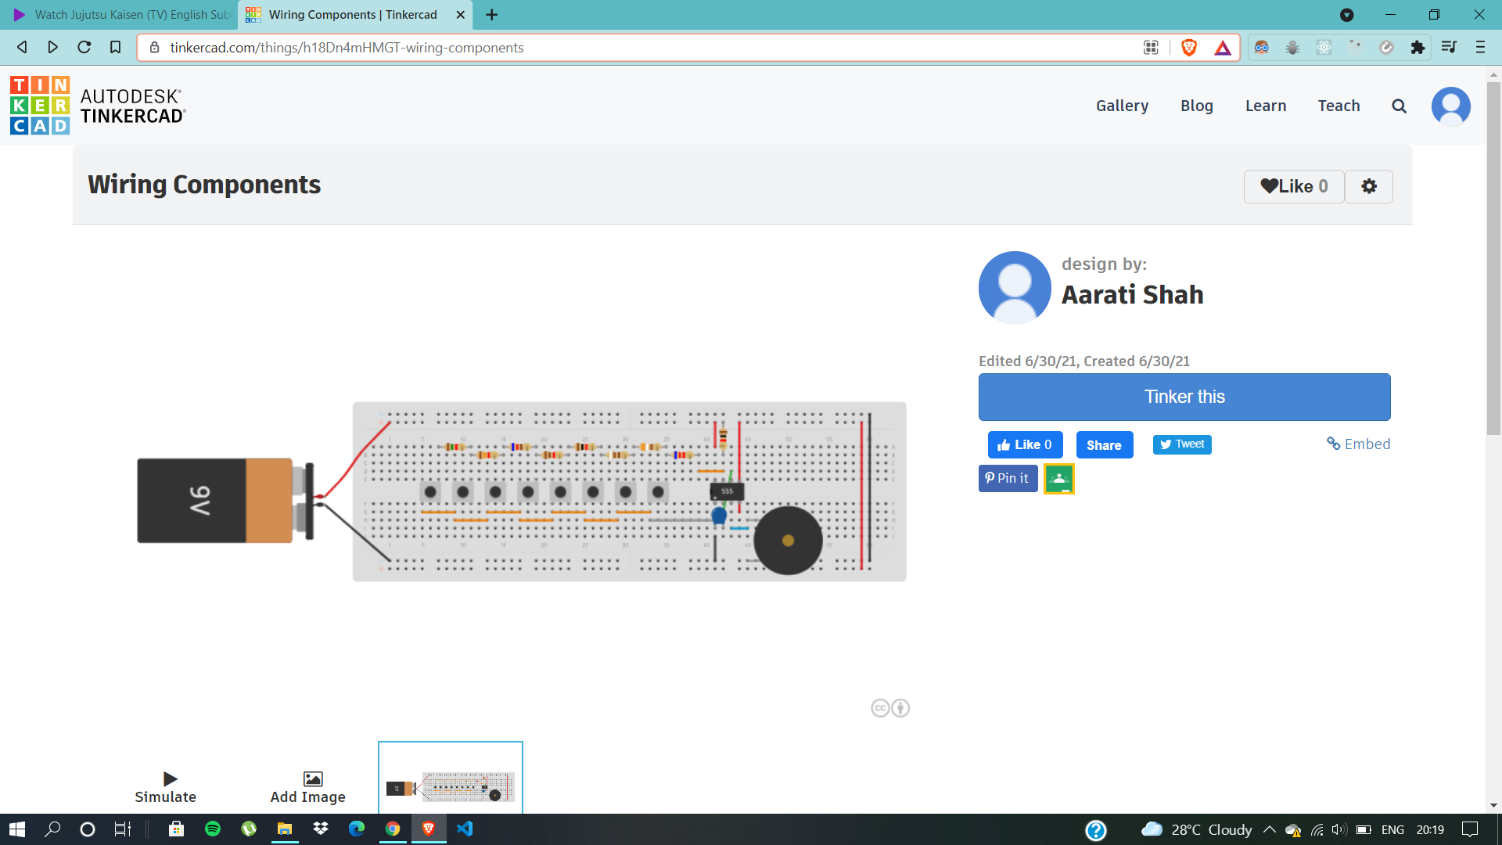Click the Brave Shields lion icon
1502x845 pixels.
[1188, 48]
